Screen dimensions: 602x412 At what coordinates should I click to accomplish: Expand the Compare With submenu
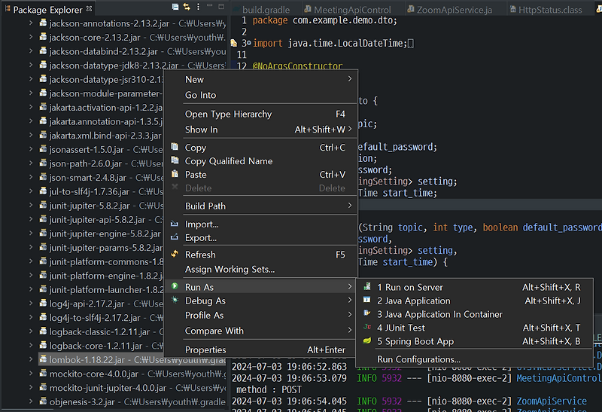[350, 331]
